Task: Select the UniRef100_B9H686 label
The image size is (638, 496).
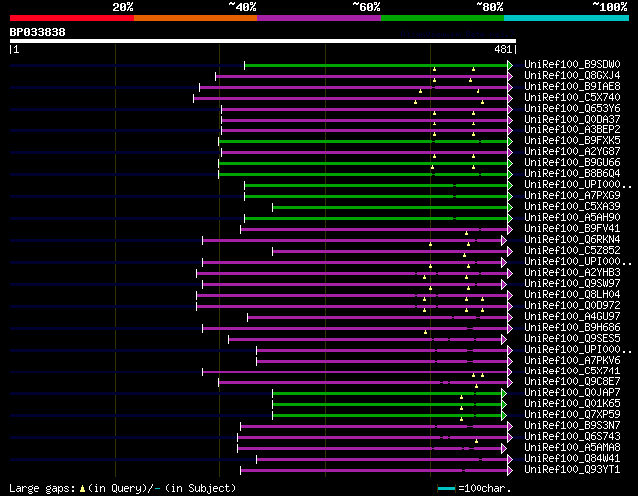Action: (572, 328)
